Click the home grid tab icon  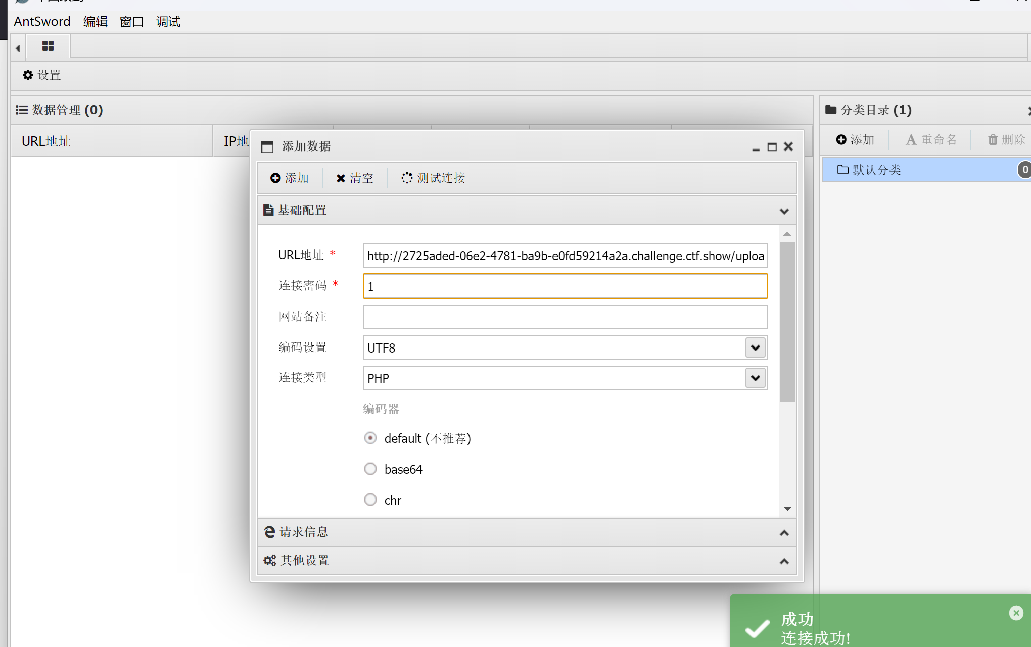tap(48, 46)
